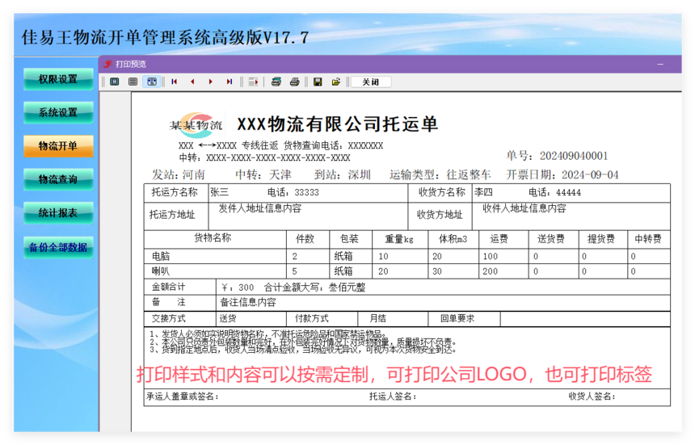Click 合计金额大写: 叁佰元整
The width and height of the screenshot is (695, 445).
314,288
